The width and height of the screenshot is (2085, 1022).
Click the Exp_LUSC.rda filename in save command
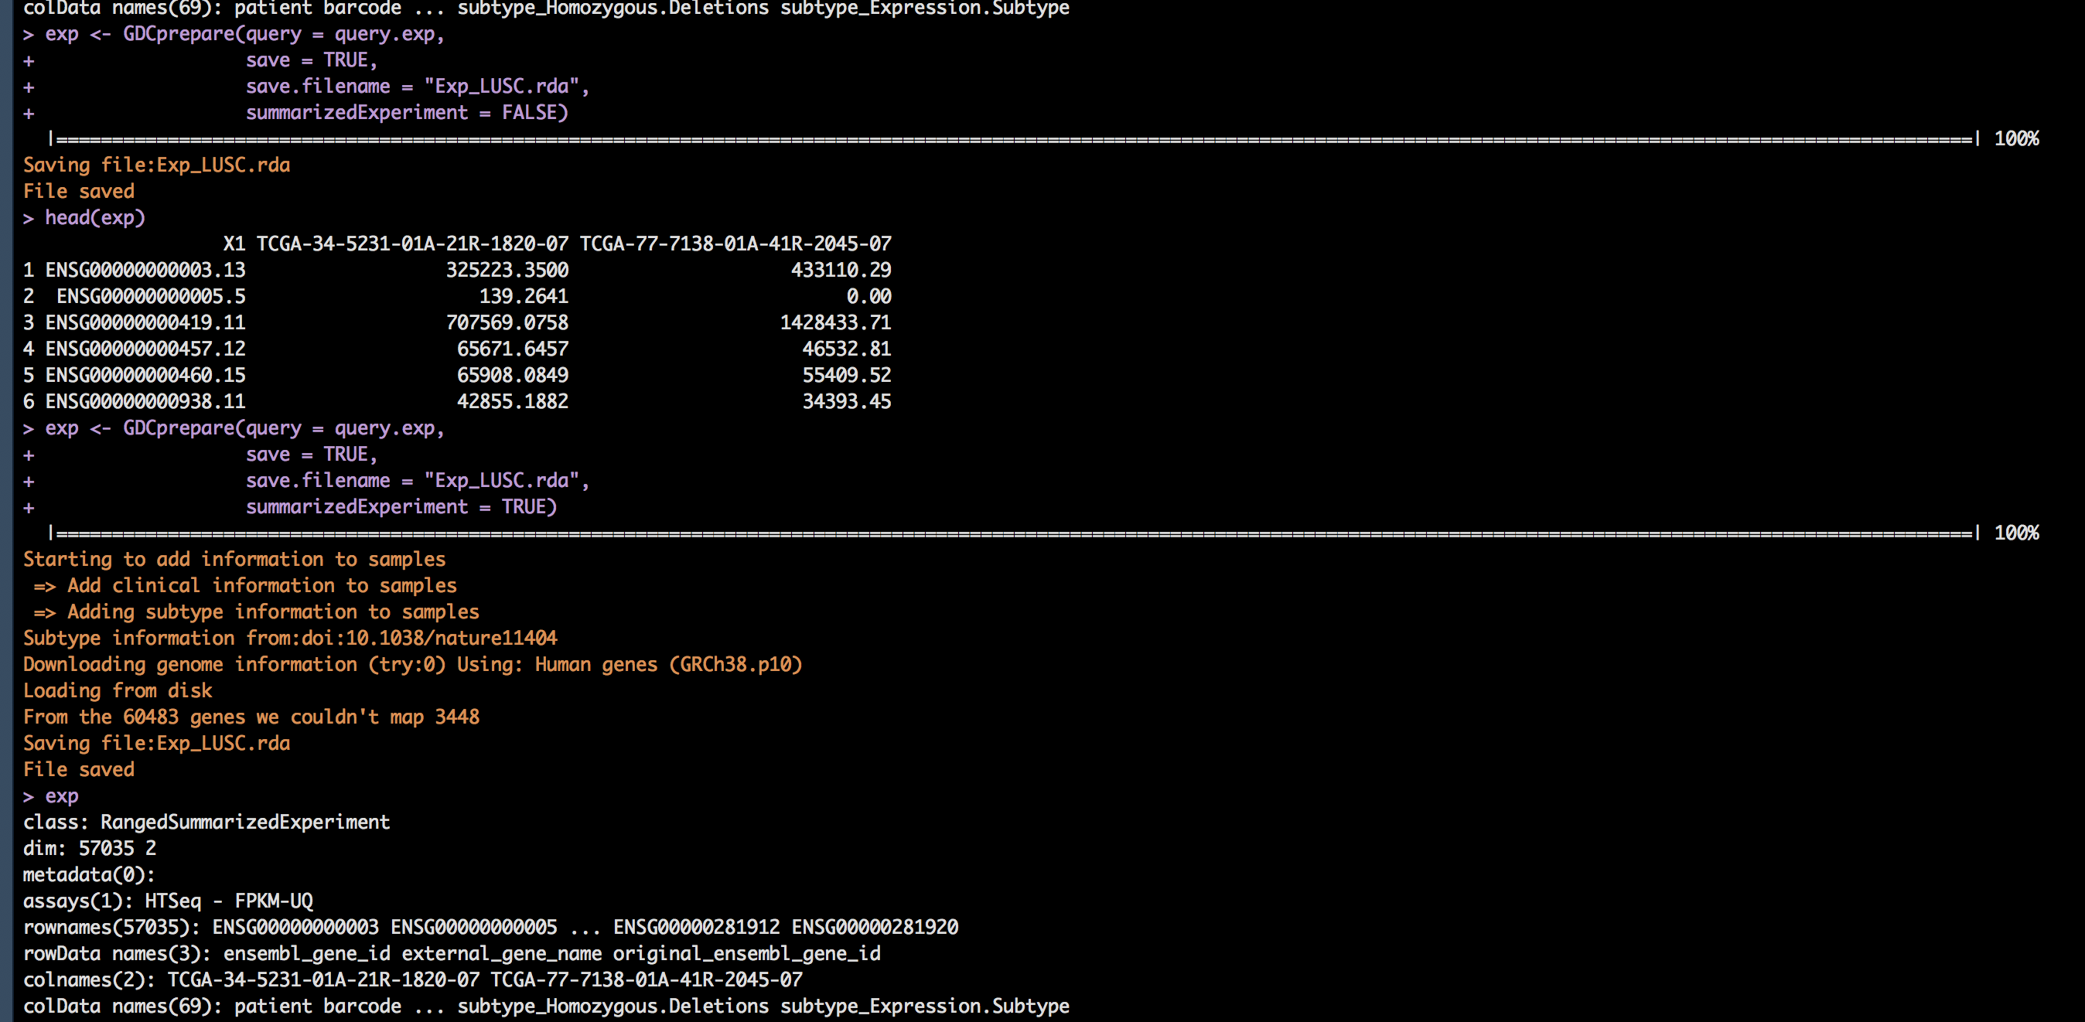click(x=502, y=86)
